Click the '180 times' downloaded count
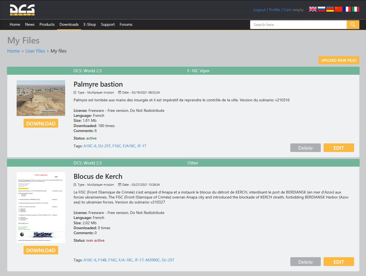The width and height of the screenshot is (366, 276). (106, 126)
